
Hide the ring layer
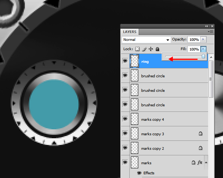[125, 61]
